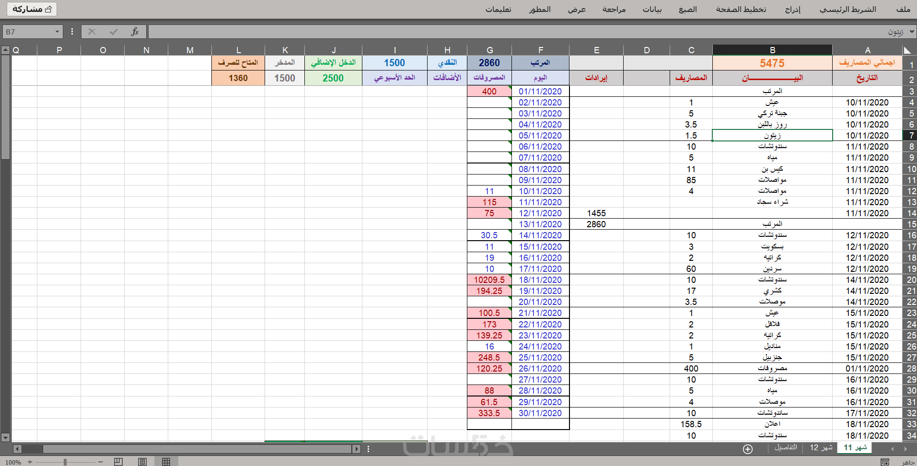The image size is (917, 466).
Task: Select row 7 header
Action: 910,136
